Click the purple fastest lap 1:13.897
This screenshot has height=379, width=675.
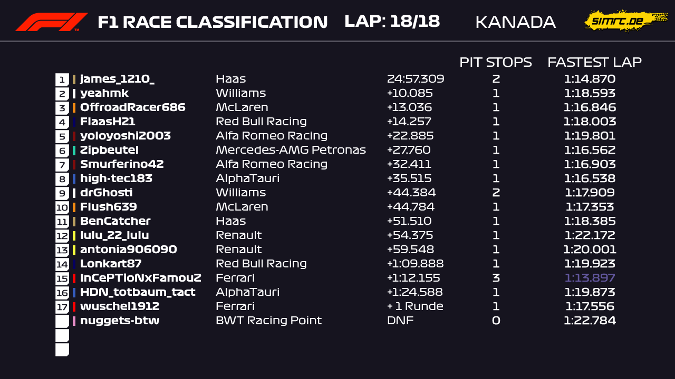tap(590, 278)
